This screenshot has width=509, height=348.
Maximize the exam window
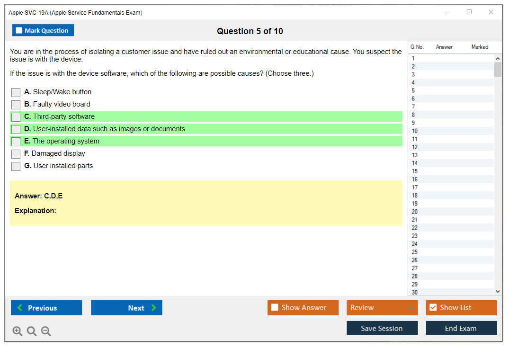(469, 12)
